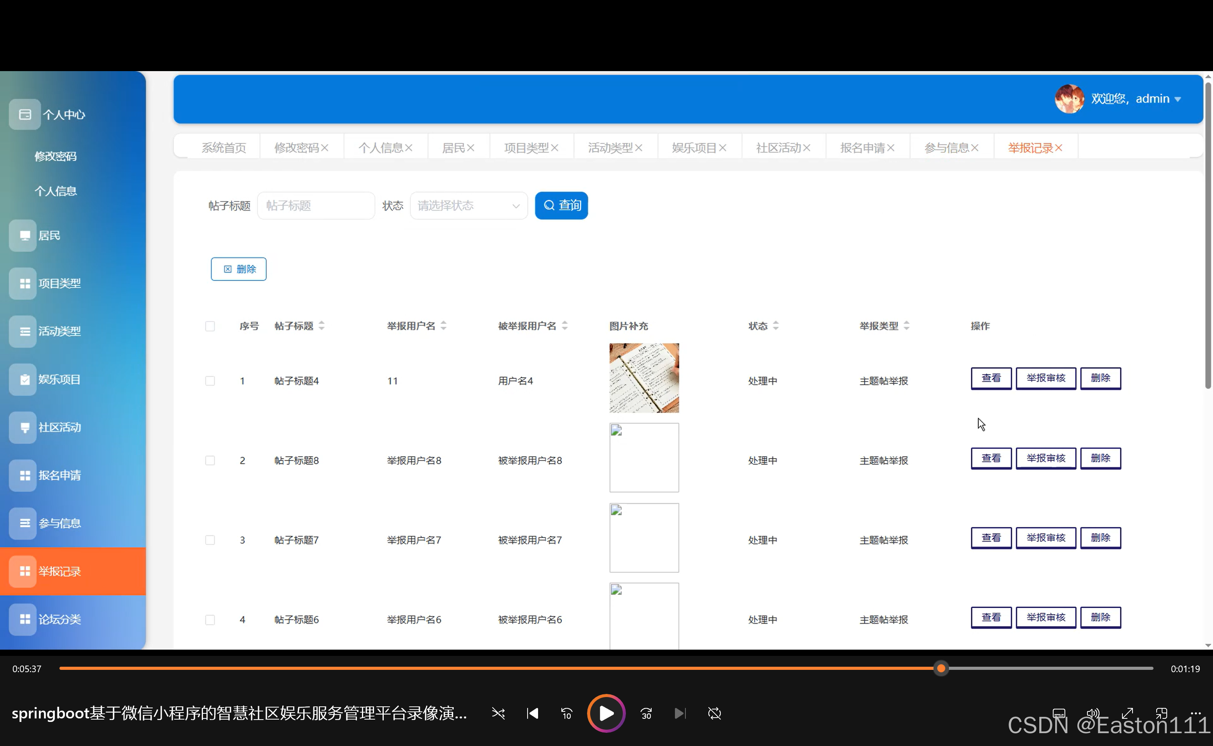
Task: Switch to the 系统首页 tab
Action: [224, 148]
